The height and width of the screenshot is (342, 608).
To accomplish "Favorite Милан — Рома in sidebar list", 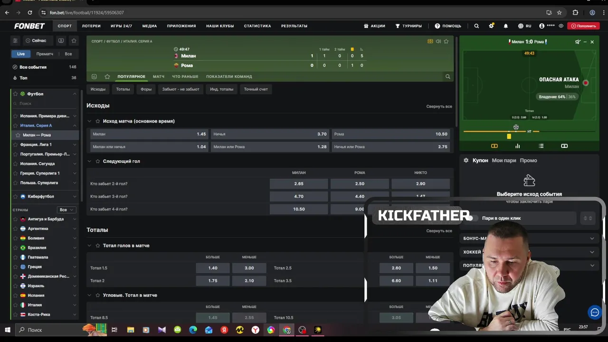I will [18, 135].
